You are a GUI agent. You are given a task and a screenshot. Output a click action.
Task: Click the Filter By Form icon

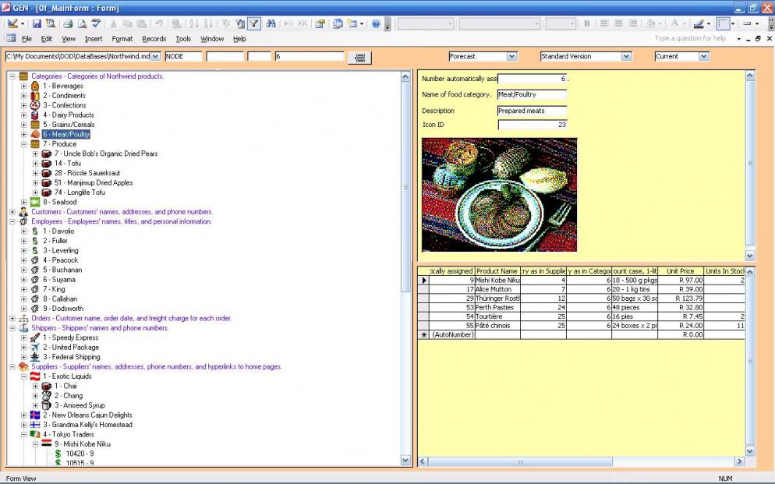pos(240,23)
